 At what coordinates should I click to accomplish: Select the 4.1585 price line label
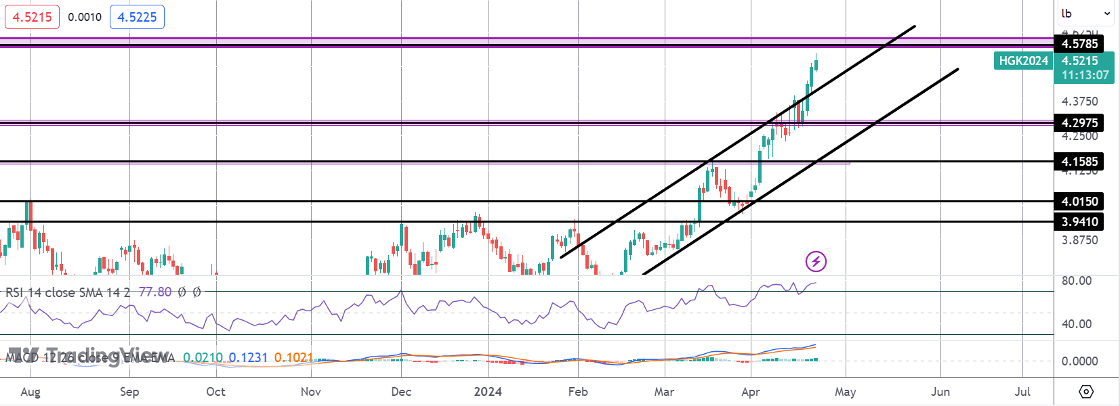tap(1079, 162)
